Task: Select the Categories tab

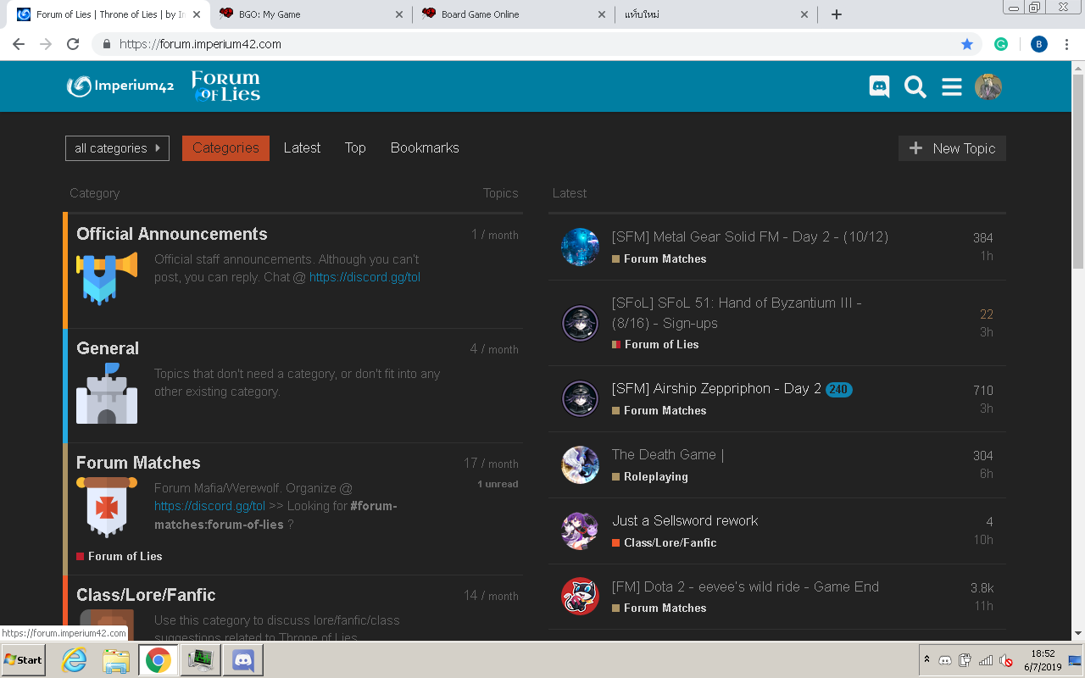Action: [x=225, y=147]
